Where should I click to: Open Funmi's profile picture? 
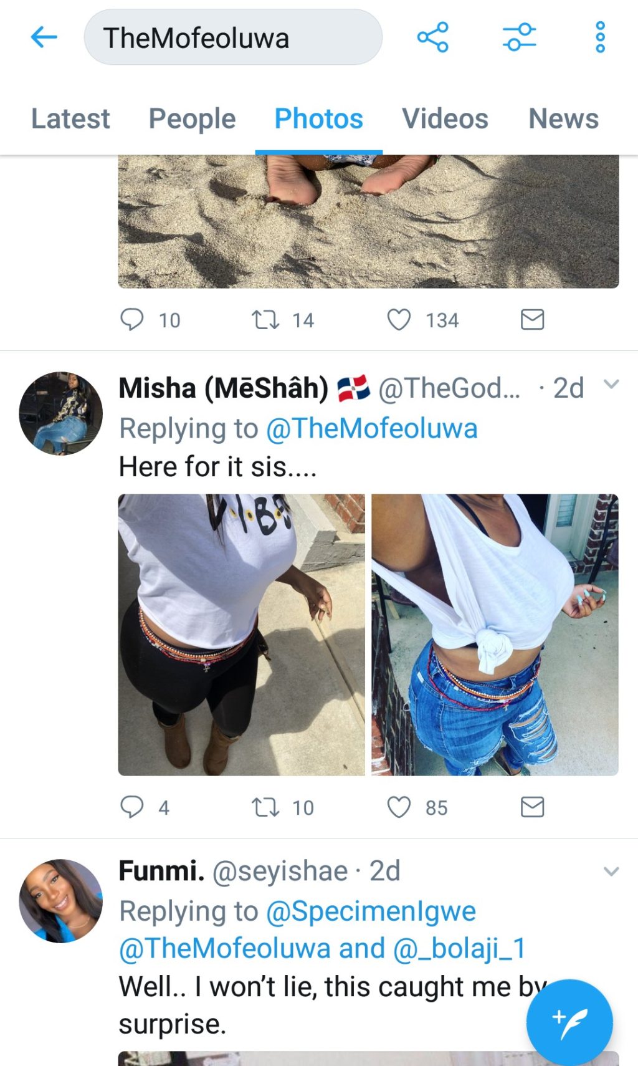pos(60,901)
